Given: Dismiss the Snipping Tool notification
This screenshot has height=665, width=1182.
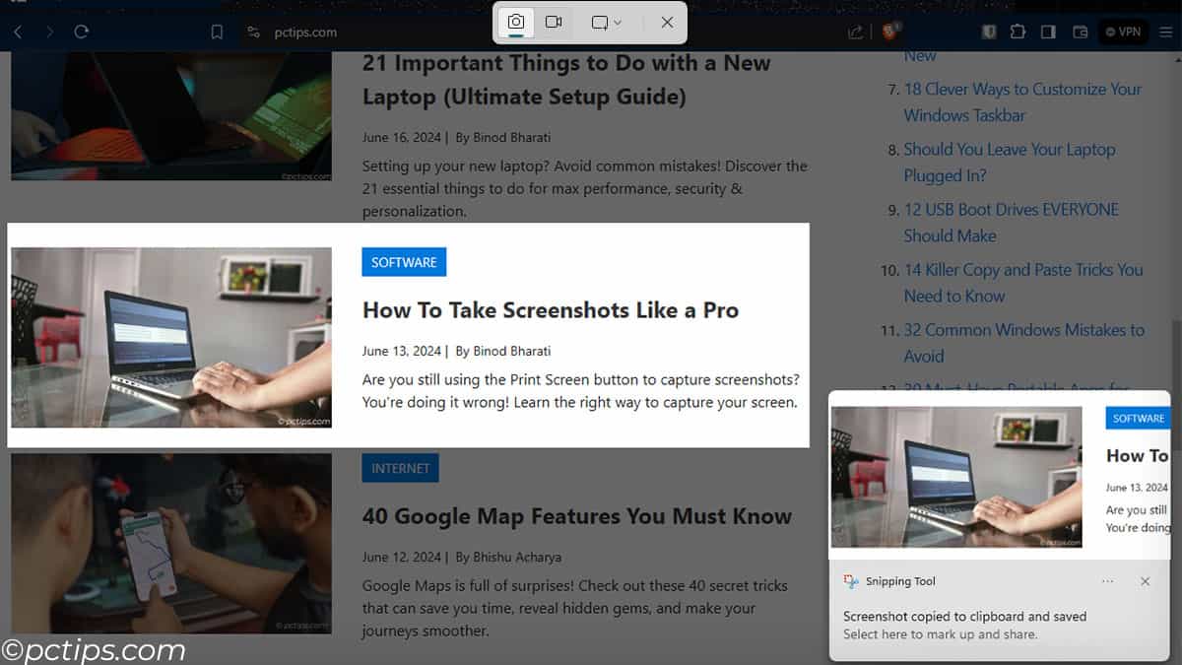Looking at the screenshot, I should [1145, 581].
